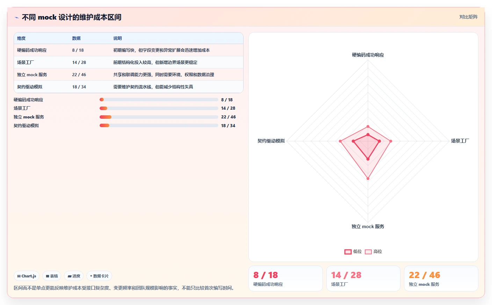This screenshot has width=492, height=305.
Task: Click the blue icon beside the title
Action: (16, 17)
